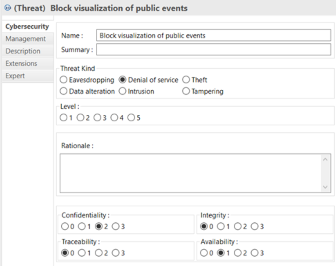Click Rationale scrollbar up arrow

pyautogui.click(x=325, y=159)
